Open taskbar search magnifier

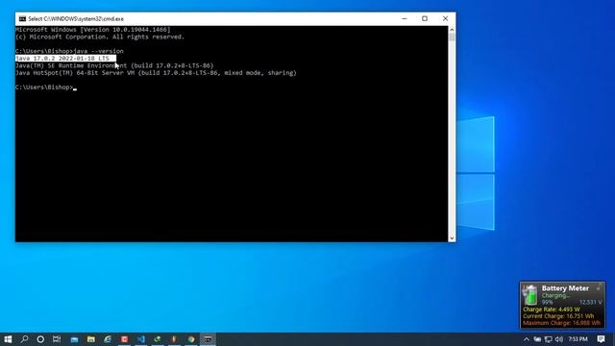(24, 339)
